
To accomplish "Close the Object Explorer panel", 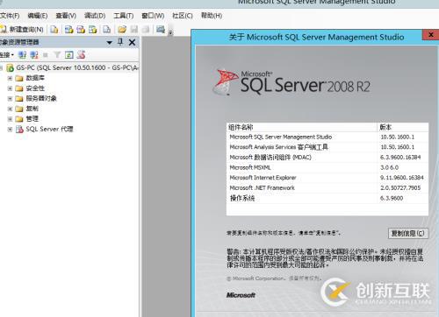I will click(132, 43).
